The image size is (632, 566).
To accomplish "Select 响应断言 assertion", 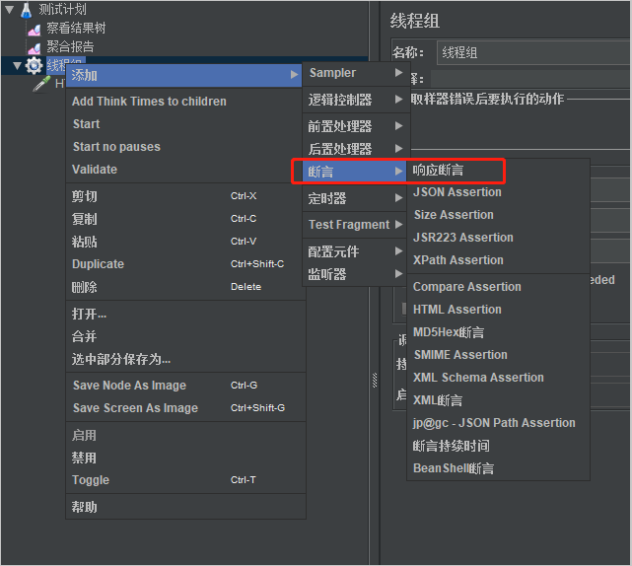I will (498, 171).
